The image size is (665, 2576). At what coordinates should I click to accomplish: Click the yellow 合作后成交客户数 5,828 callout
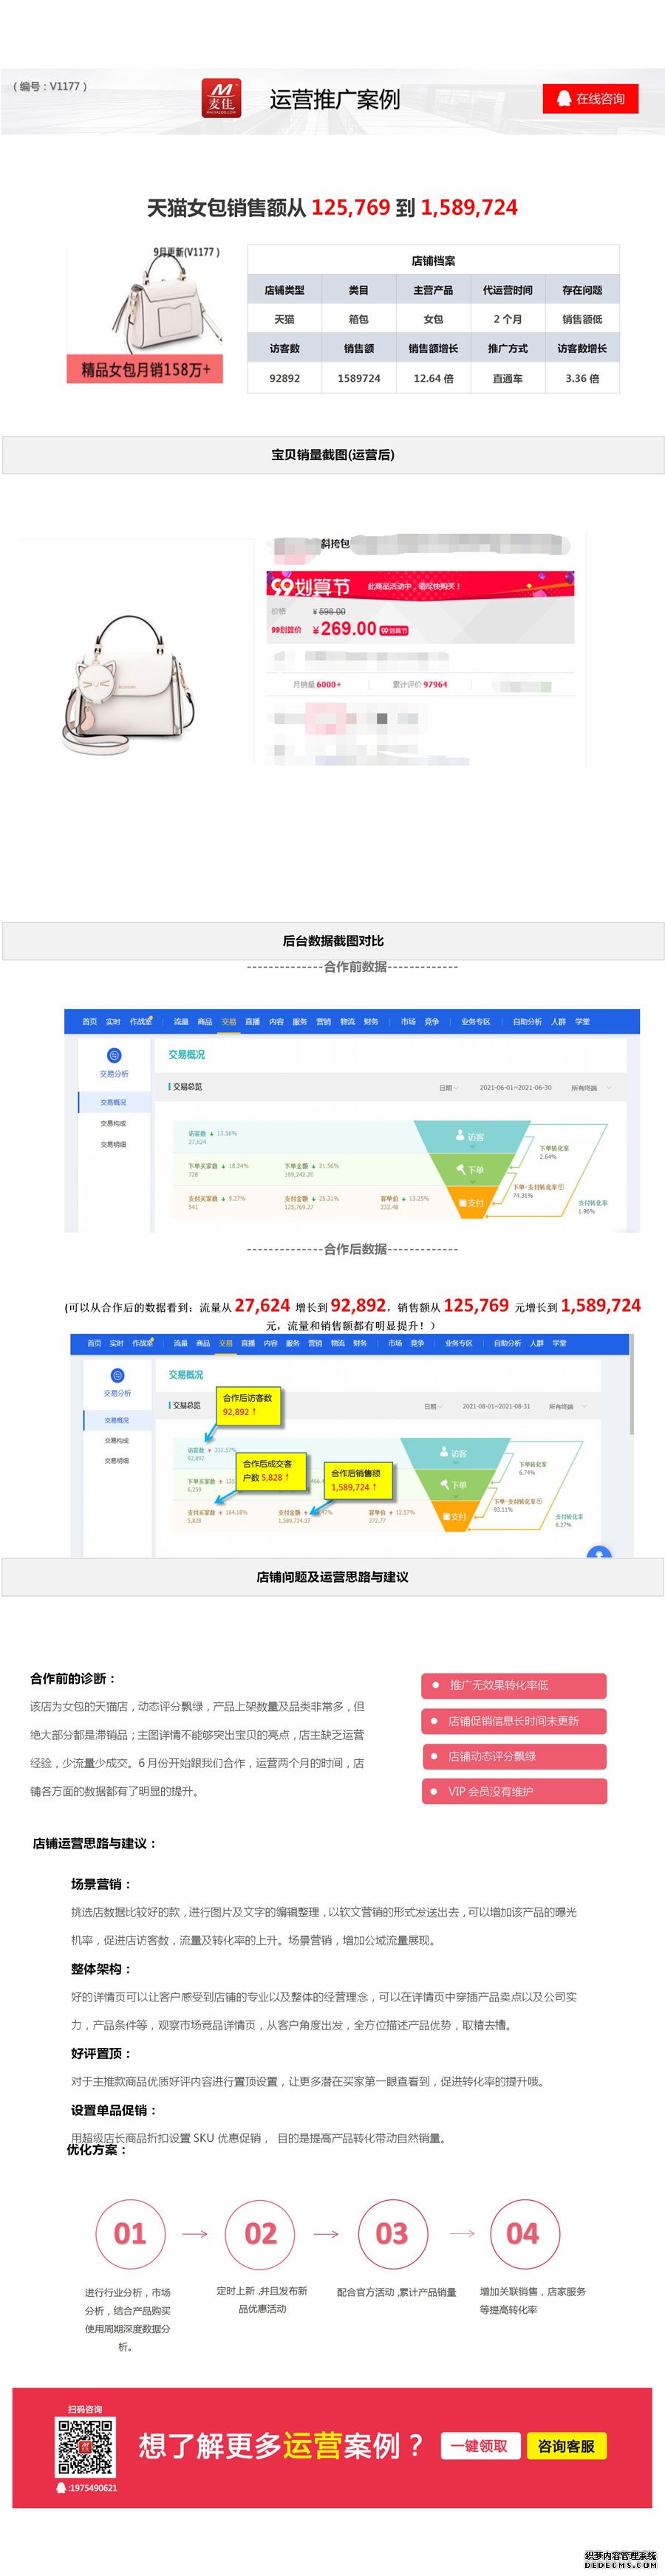pos(270,1471)
